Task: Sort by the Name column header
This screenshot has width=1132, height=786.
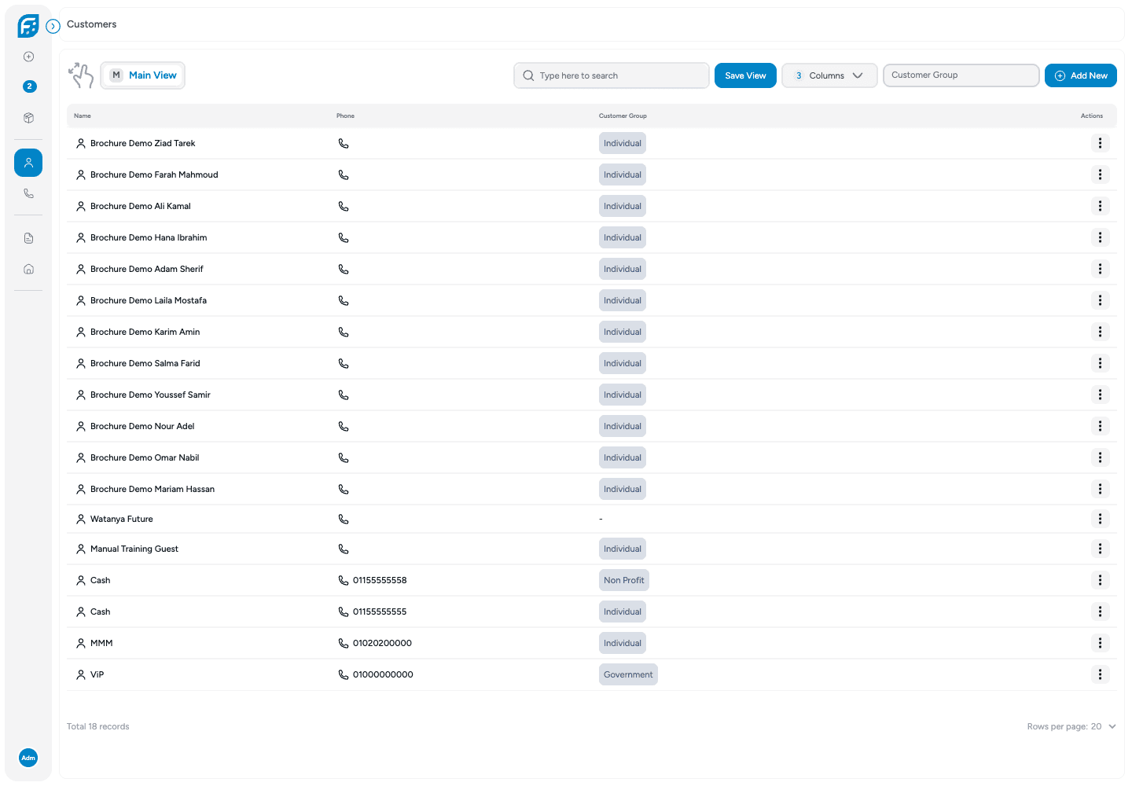Action: coord(83,116)
